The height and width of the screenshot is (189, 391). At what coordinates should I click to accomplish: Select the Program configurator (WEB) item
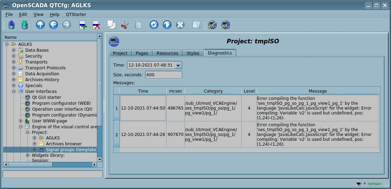(x=61, y=103)
